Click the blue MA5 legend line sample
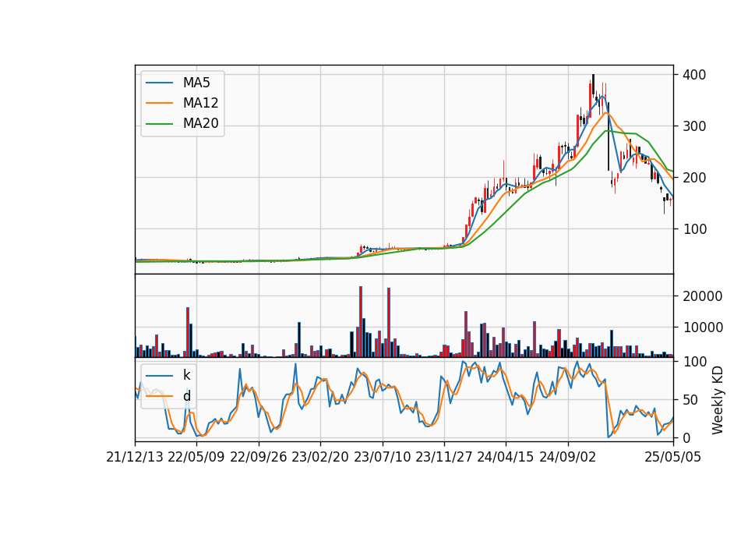The height and width of the screenshot is (538, 748). tap(159, 83)
